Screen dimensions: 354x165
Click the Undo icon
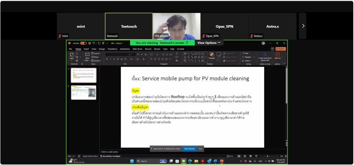93,43
